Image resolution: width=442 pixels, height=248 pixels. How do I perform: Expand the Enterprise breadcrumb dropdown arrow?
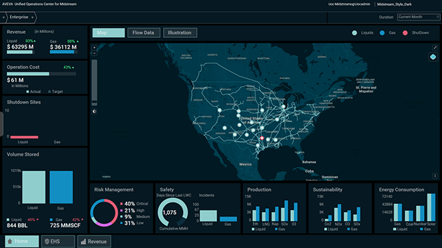click(33, 17)
